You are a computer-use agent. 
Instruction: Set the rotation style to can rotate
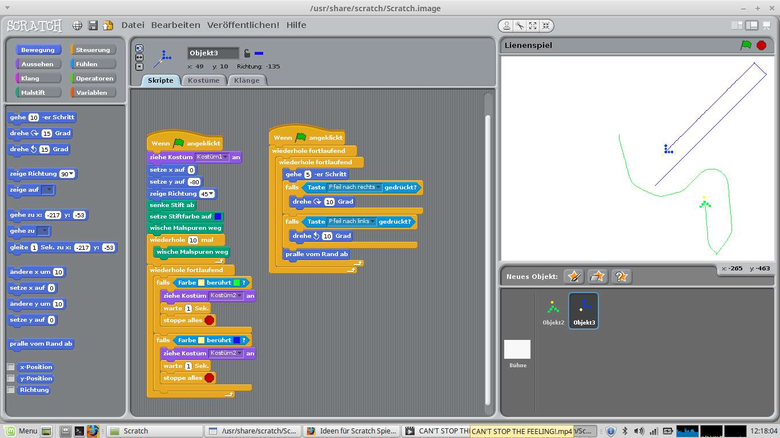point(139,48)
